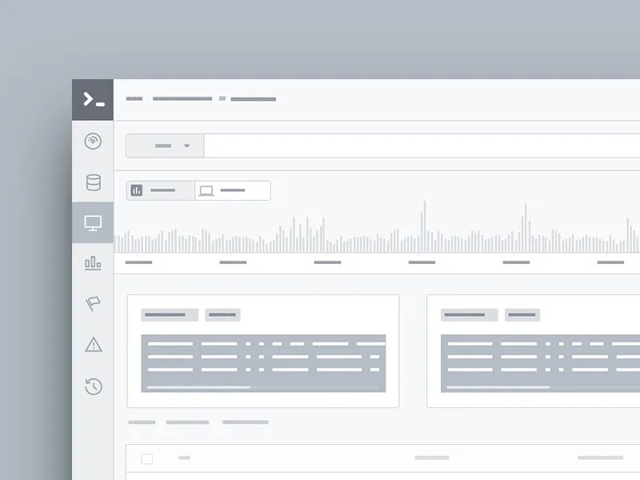Screen dimensions: 640x480
Task: Click the second shorter tag in right card
Action: click(522, 314)
